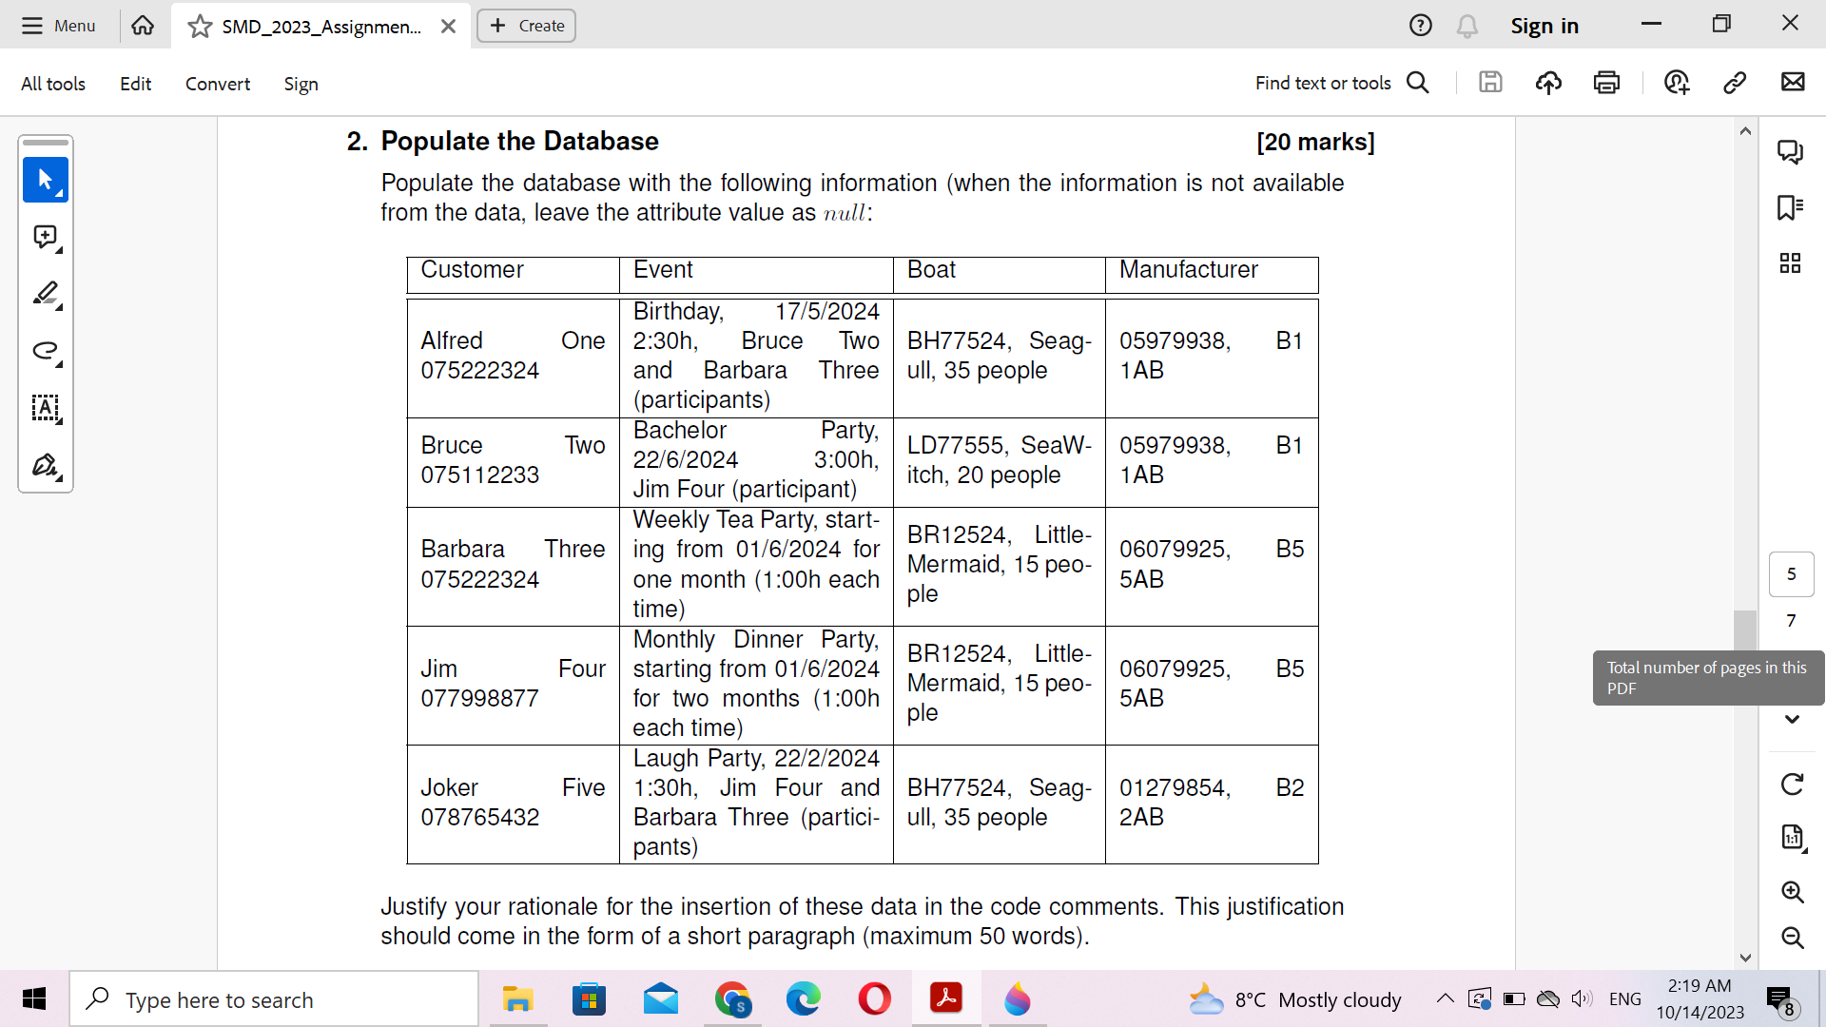Select the highlighter pen tool

point(45,294)
